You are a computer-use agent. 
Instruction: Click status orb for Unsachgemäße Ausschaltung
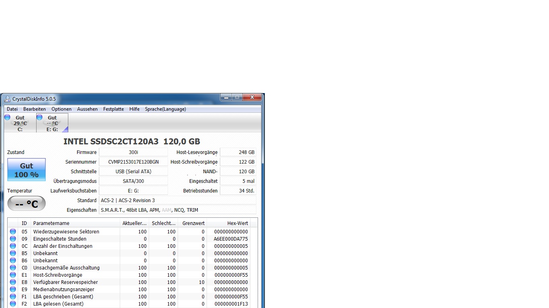pos(13,267)
